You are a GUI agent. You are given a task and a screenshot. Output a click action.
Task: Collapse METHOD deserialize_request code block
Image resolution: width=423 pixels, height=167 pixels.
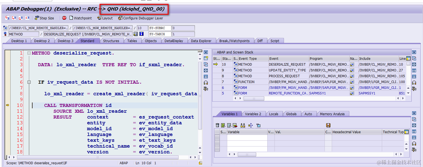tap(29, 53)
